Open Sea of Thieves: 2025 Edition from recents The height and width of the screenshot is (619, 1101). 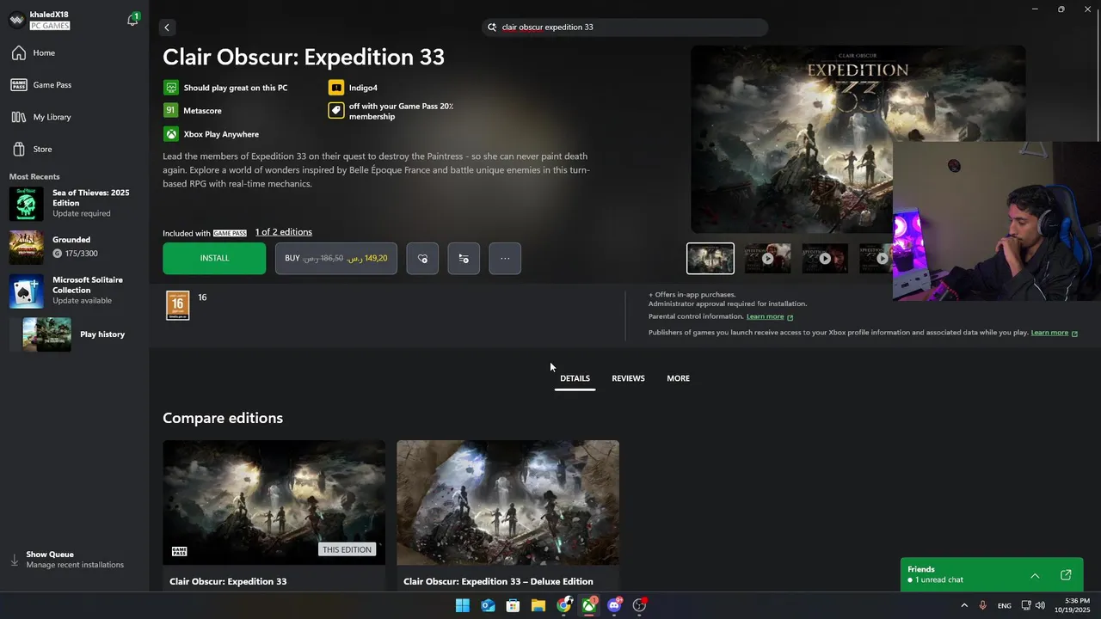[x=75, y=203]
